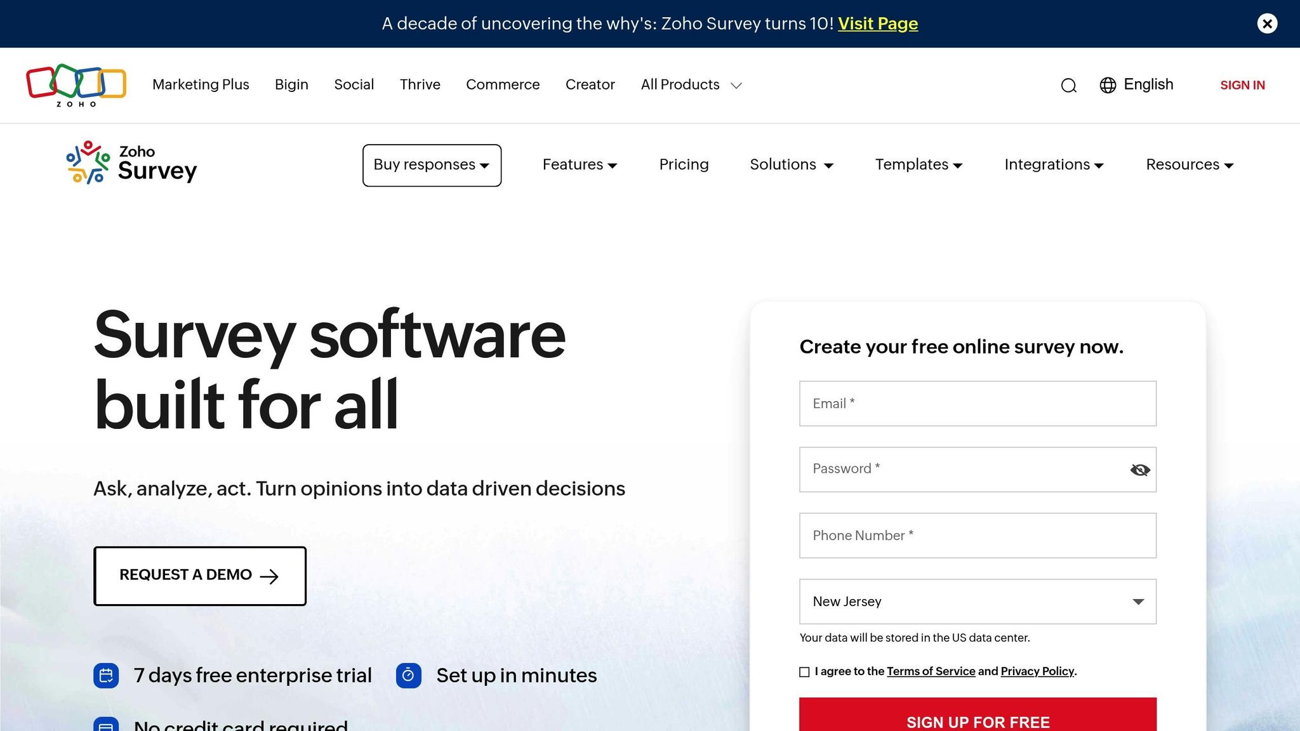Screen dimensions: 1300x731
Task: Click the SIGN IN link
Action: tap(1242, 85)
